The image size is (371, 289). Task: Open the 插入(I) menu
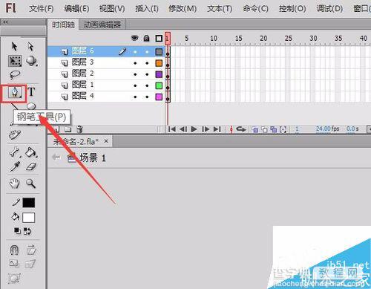coord(147,9)
